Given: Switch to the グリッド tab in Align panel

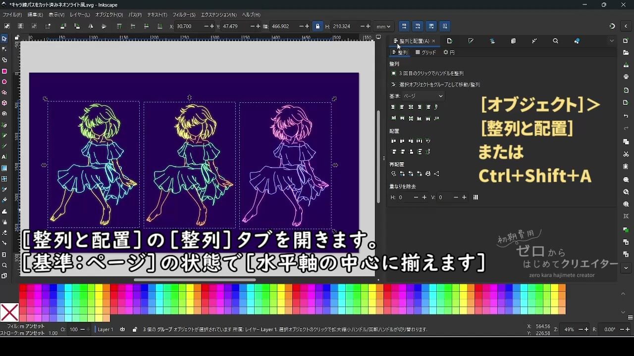Looking at the screenshot, I should [425, 52].
